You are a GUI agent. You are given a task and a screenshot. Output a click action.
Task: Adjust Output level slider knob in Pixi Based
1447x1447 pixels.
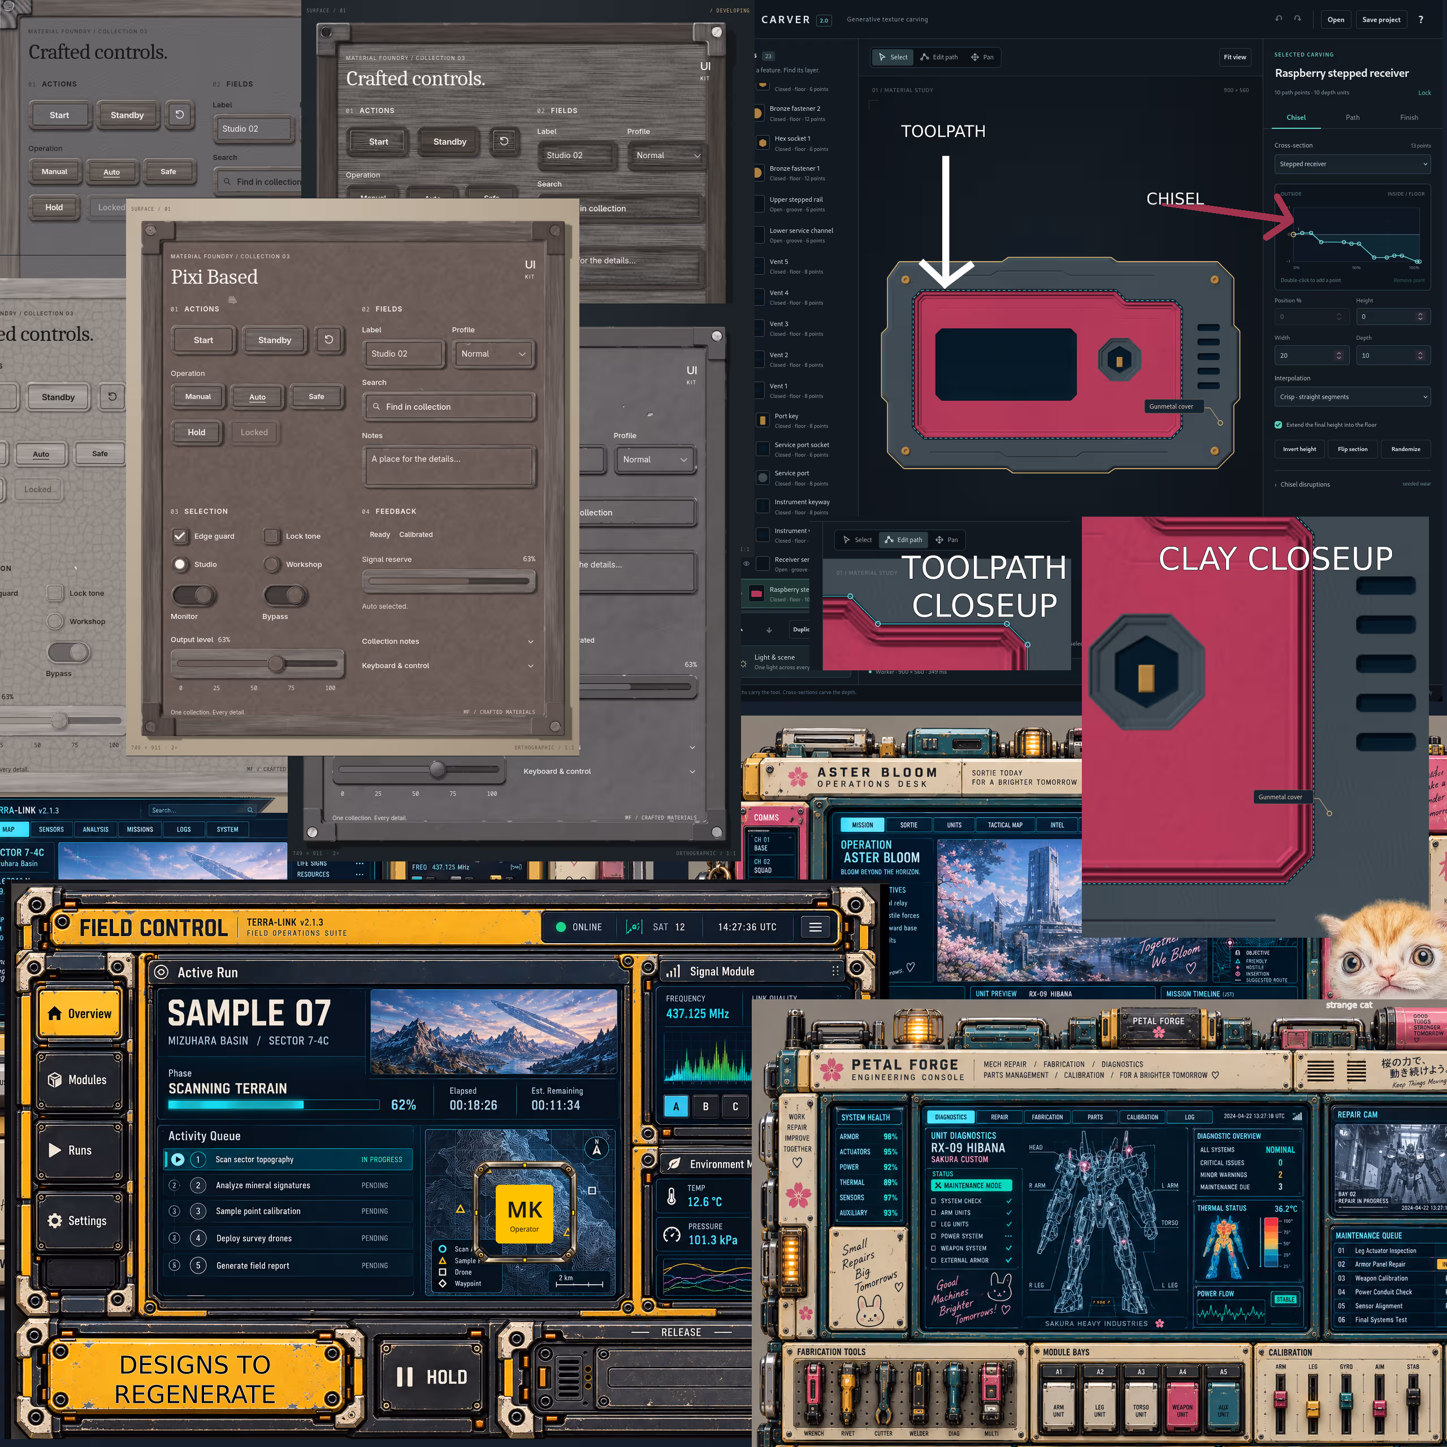(276, 664)
